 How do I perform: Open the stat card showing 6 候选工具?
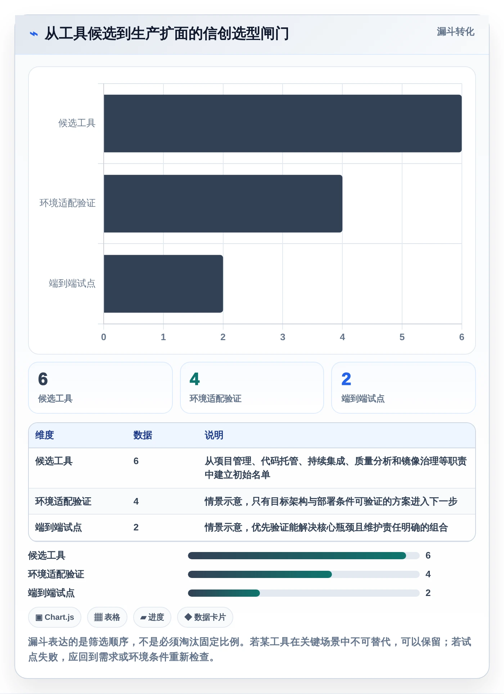click(100, 388)
